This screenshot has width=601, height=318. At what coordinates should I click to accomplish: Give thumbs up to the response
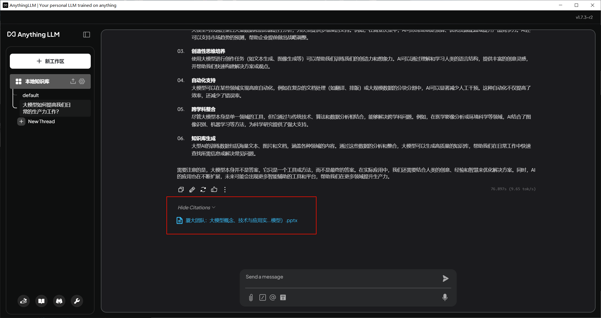[x=214, y=189]
